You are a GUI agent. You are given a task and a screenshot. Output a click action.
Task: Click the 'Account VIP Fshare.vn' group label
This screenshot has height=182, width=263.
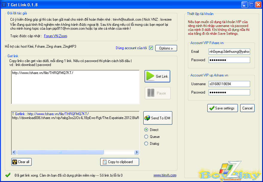207,43
